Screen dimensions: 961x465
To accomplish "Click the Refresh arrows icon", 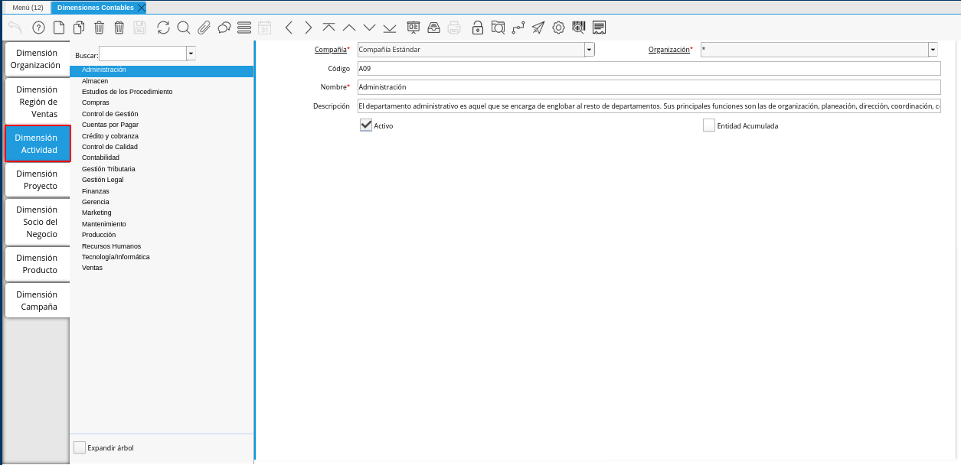I will pos(163,28).
